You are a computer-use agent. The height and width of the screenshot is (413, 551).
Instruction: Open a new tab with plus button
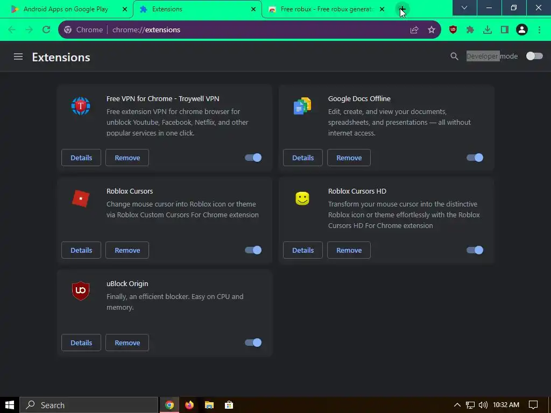tap(402, 9)
